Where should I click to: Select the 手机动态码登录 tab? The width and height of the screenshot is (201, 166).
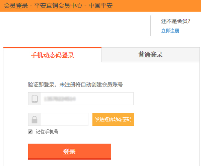52,55
